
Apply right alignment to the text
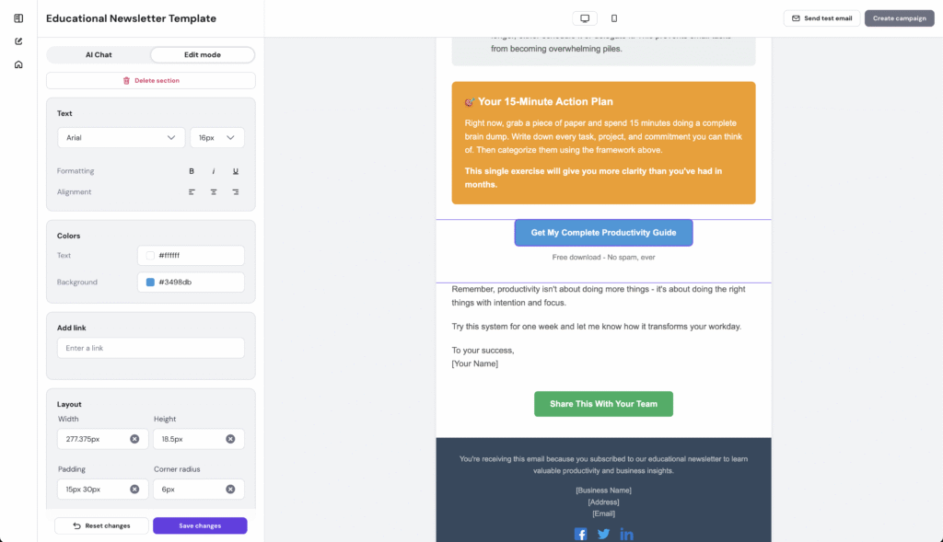pos(235,191)
